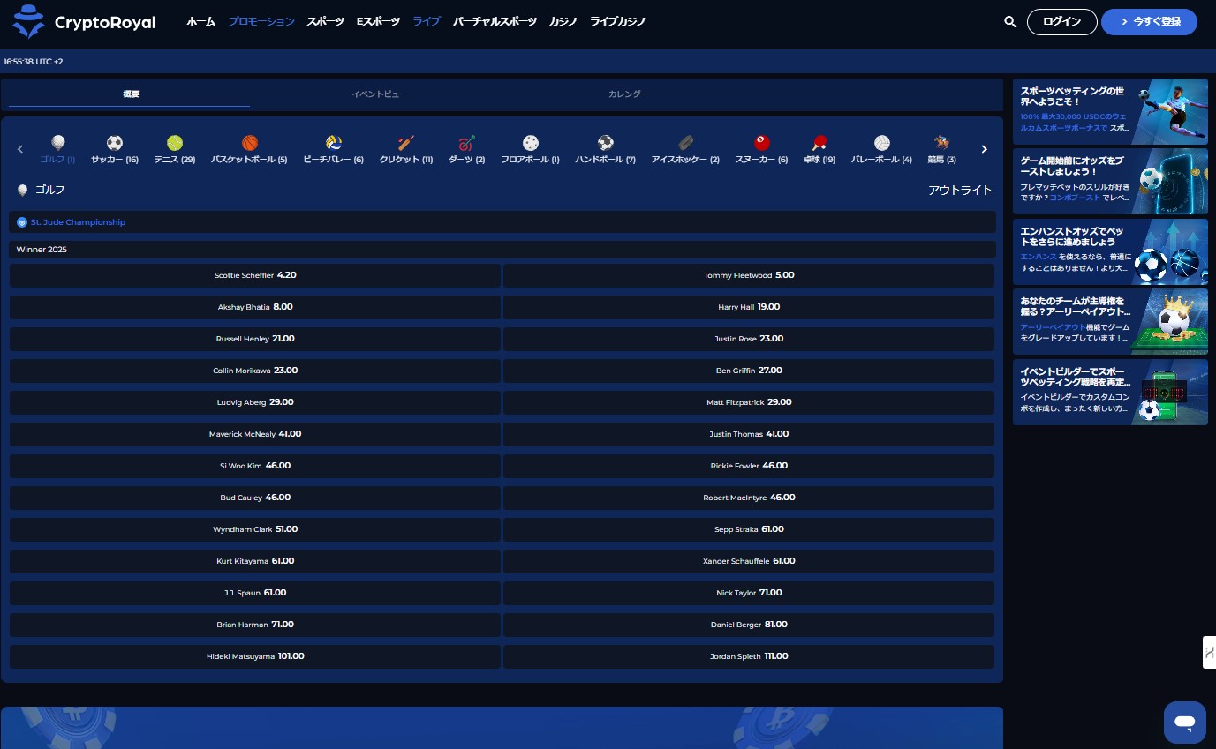Click the 今すぐ登録 button
The height and width of the screenshot is (749, 1216).
pyautogui.click(x=1149, y=22)
